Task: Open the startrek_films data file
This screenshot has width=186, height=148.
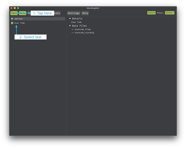Action: click(x=82, y=29)
